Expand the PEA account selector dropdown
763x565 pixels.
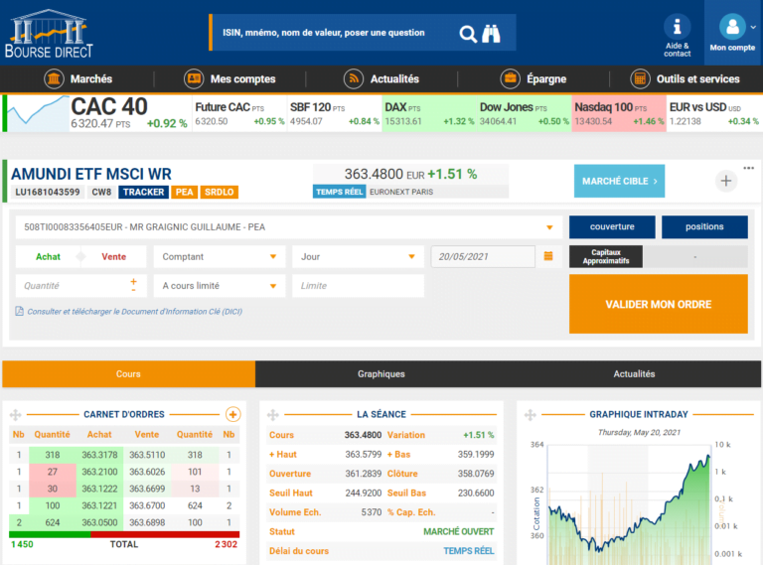click(x=549, y=227)
